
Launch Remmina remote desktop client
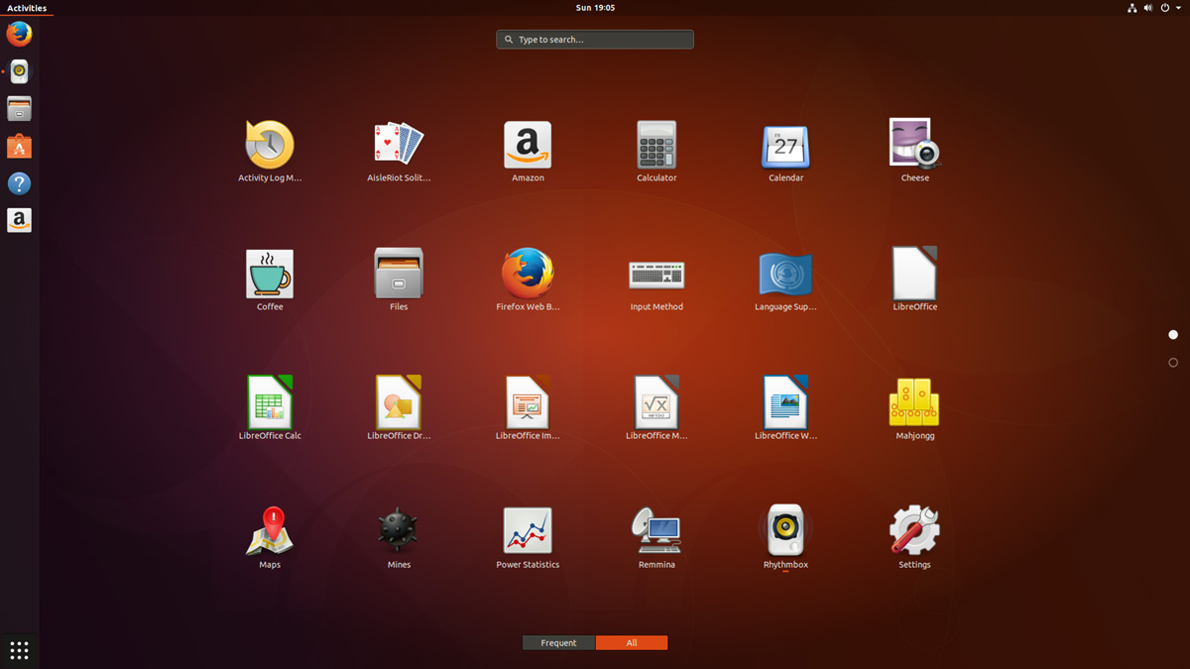pyautogui.click(x=656, y=537)
